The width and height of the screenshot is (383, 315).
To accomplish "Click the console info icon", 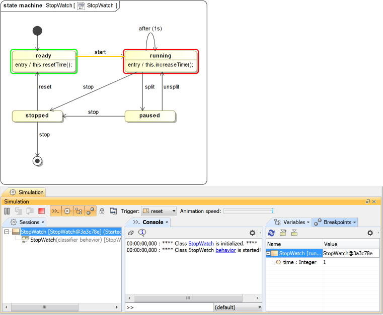I will click(142, 233).
